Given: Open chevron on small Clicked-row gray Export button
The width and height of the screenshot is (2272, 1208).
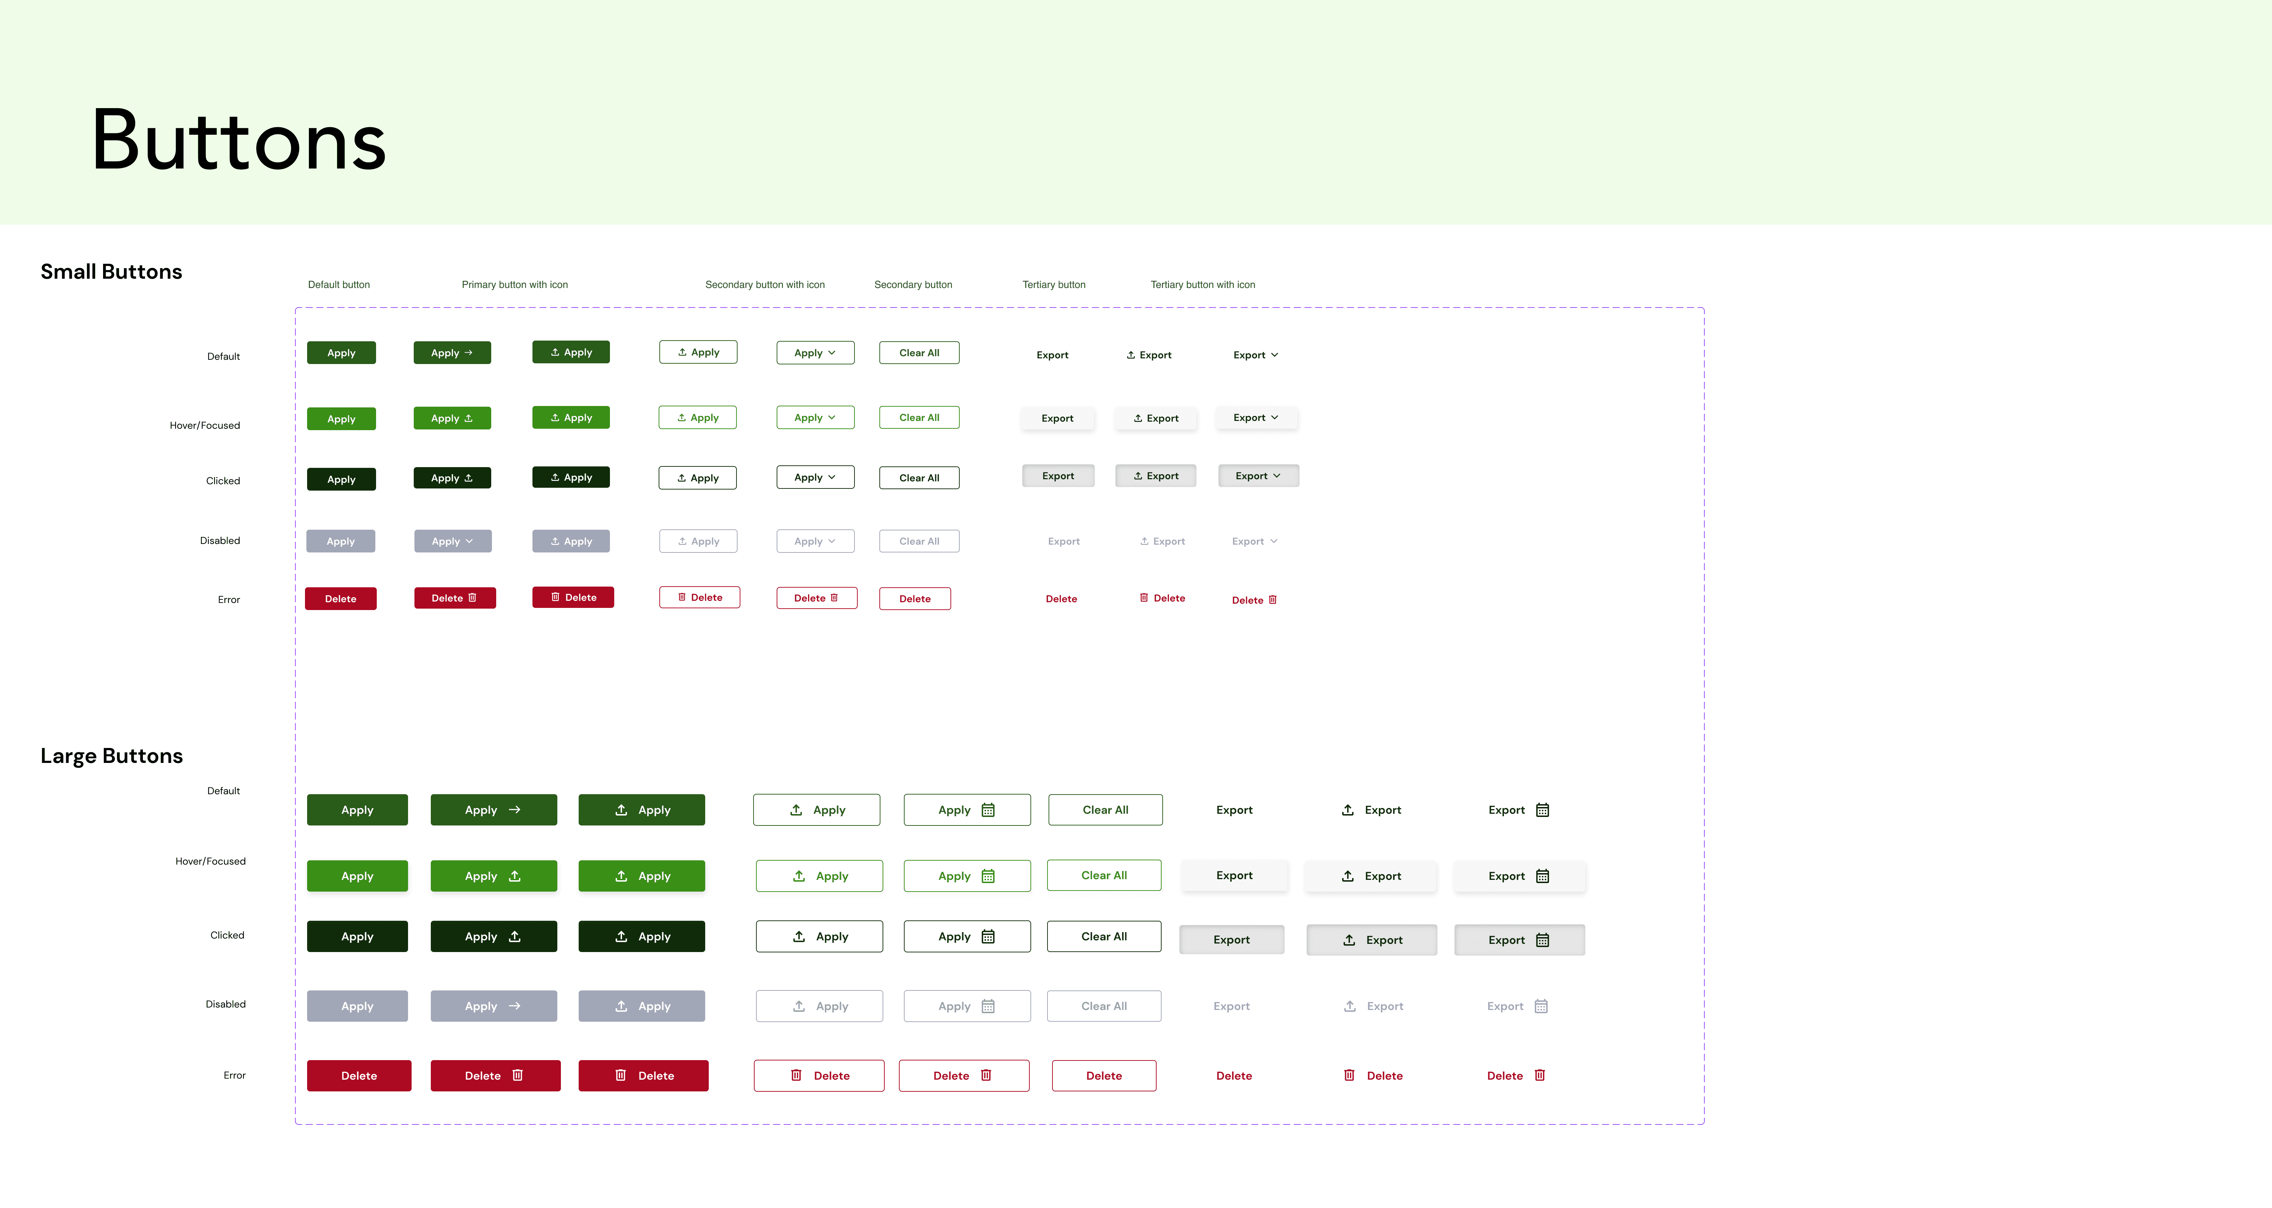Looking at the screenshot, I should point(1276,476).
